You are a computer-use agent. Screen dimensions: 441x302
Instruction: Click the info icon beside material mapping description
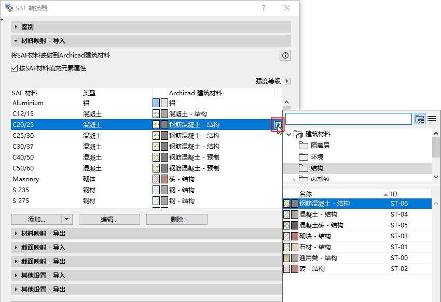click(285, 55)
